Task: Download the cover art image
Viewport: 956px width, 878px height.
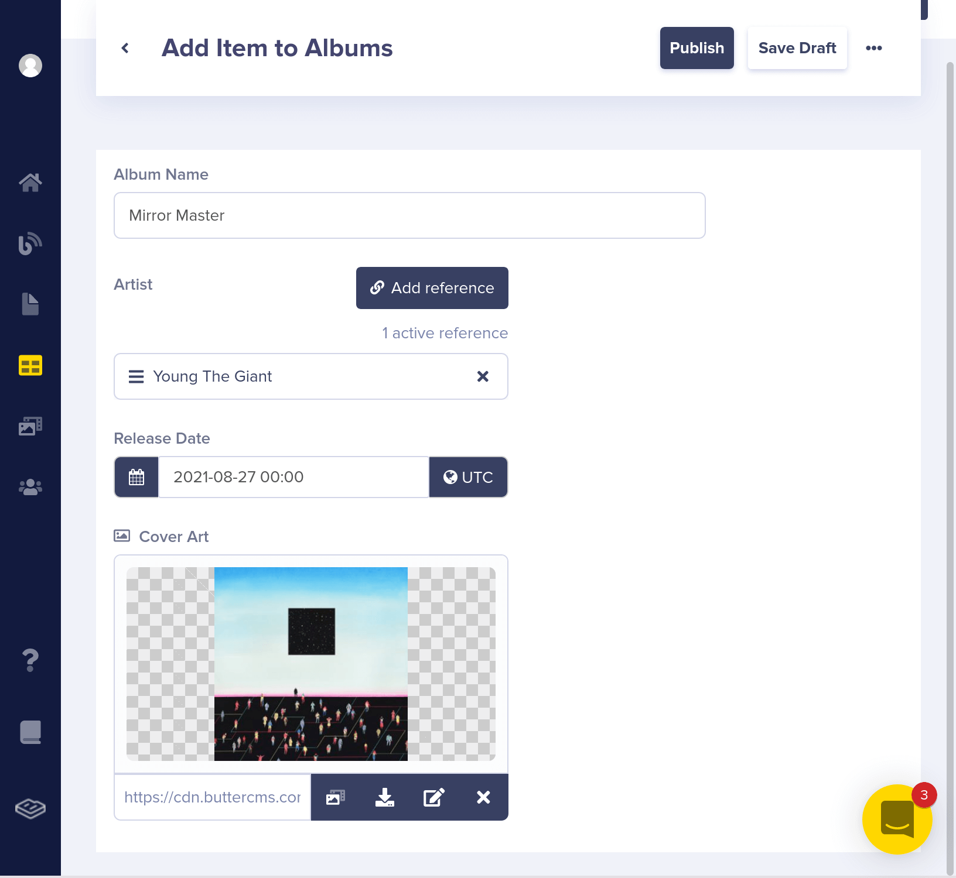Action: tap(384, 797)
